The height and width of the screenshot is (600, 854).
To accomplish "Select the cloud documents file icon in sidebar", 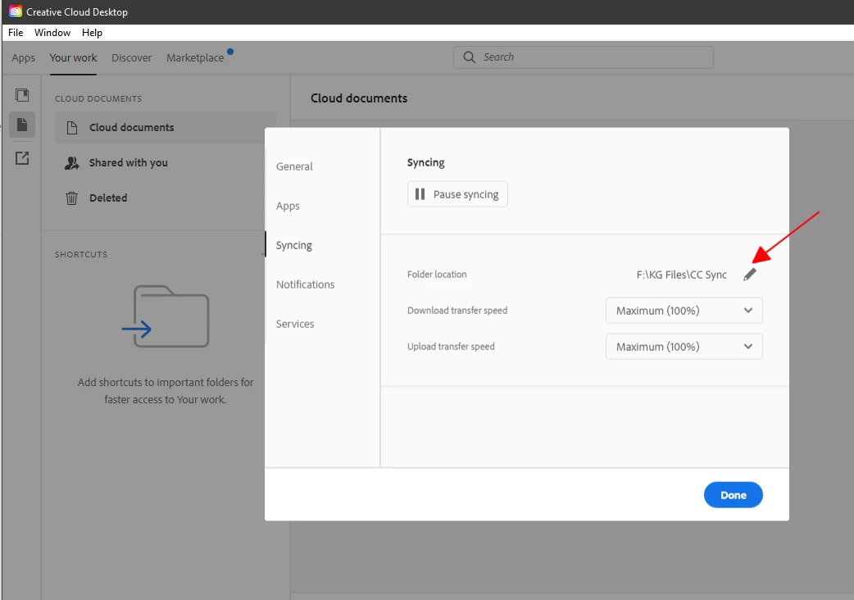I will point(22,125).
